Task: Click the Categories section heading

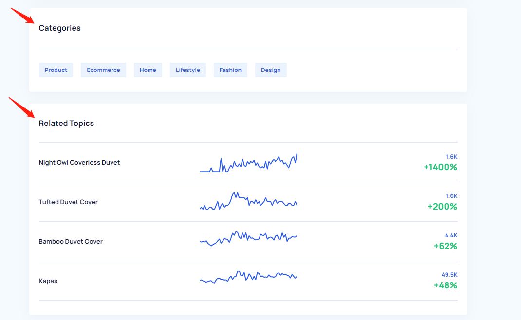Action: (59, 28)
